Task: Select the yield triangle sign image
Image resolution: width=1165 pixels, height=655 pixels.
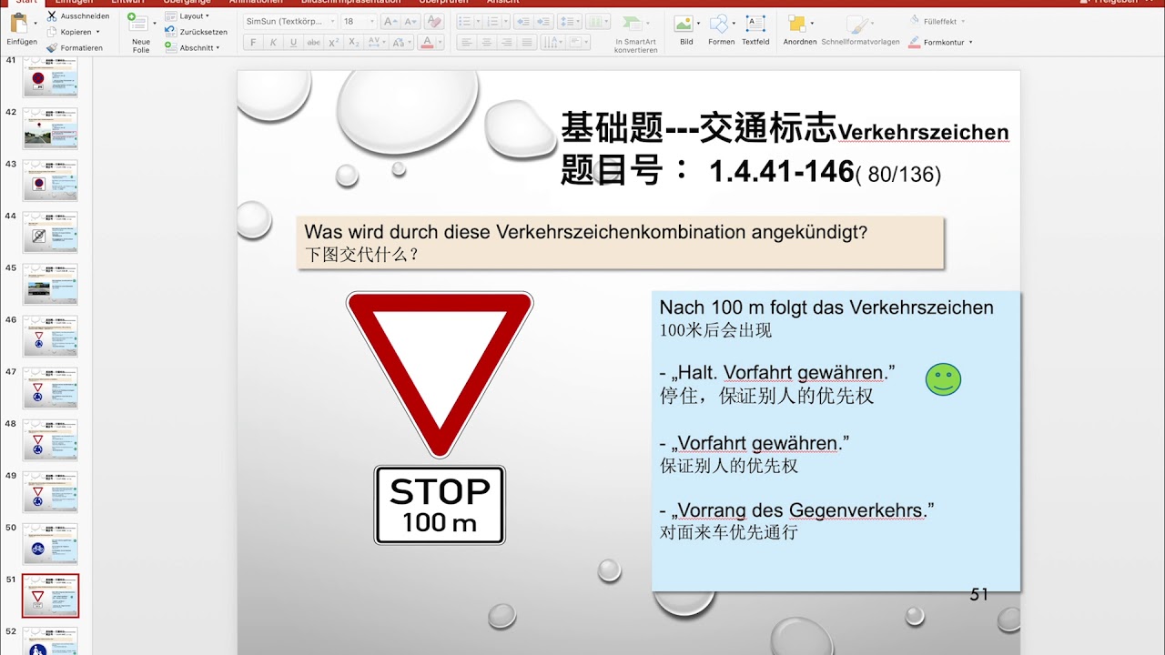Action: (440, 373)
